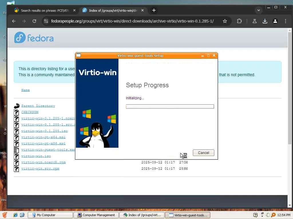Sort listing by Name column

(25, 90)
